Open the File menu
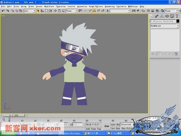 click(3, 7)
